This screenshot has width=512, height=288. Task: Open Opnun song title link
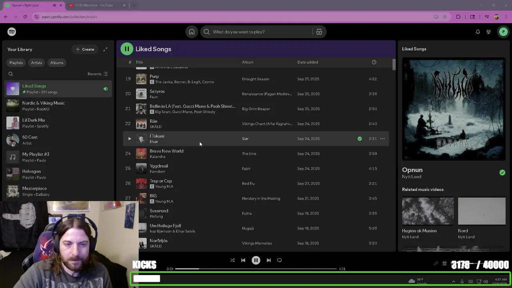click(412, 170)
